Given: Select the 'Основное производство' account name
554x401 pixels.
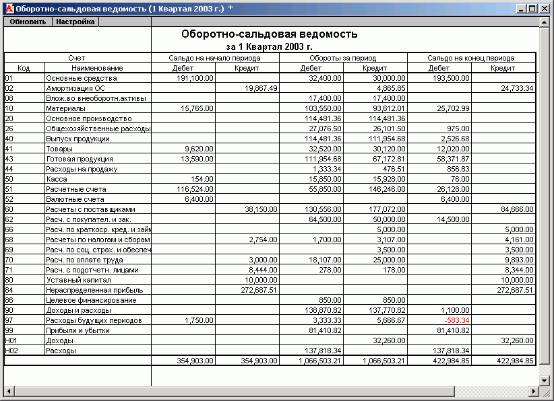Looking at the screenshot, I should 89,119.
